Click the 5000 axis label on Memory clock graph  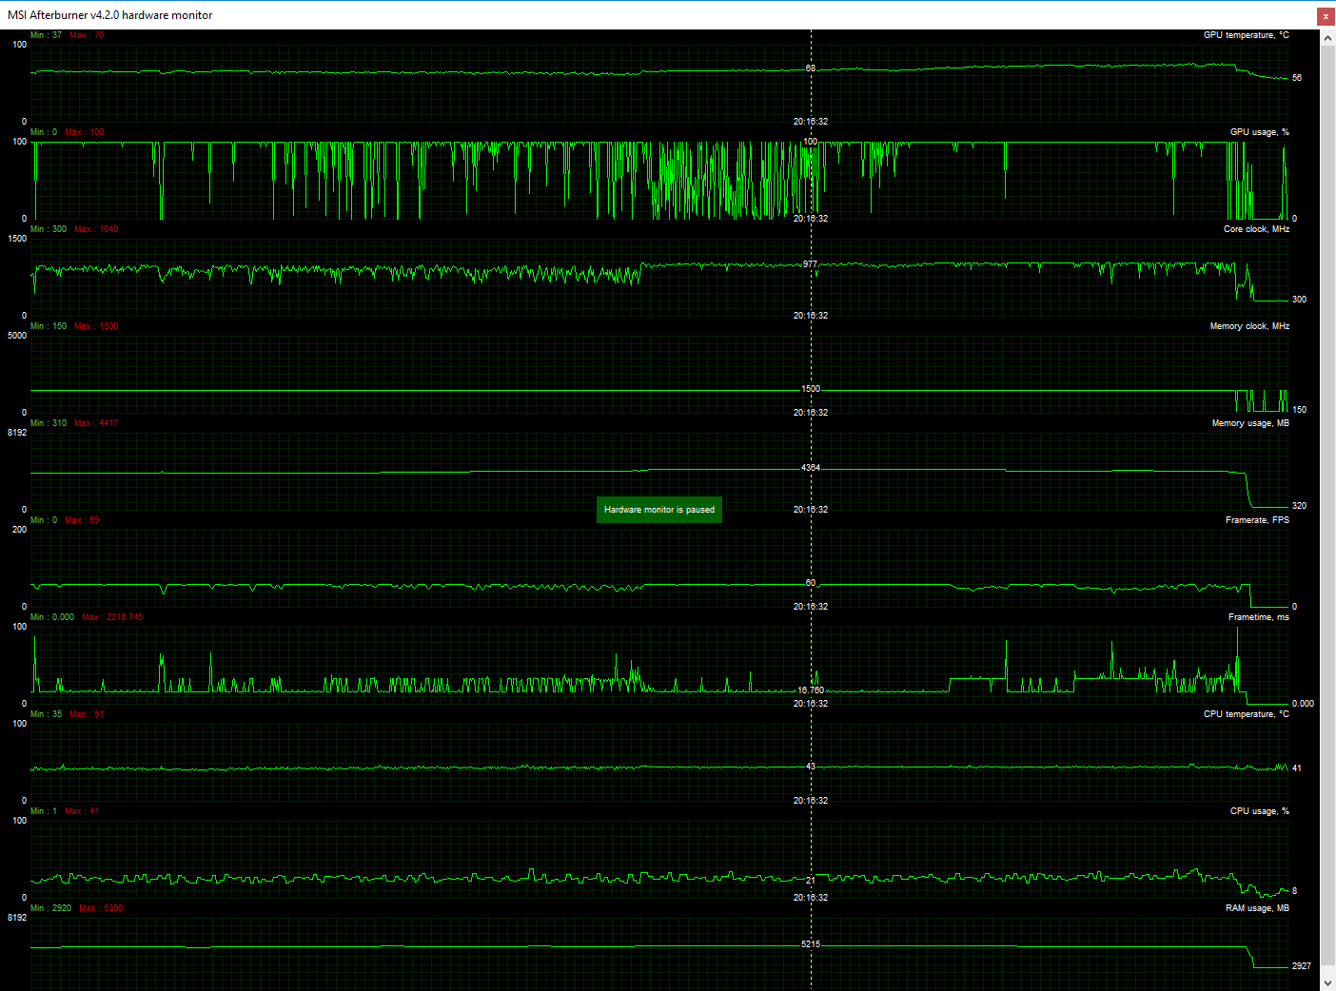tap(17, 336)
